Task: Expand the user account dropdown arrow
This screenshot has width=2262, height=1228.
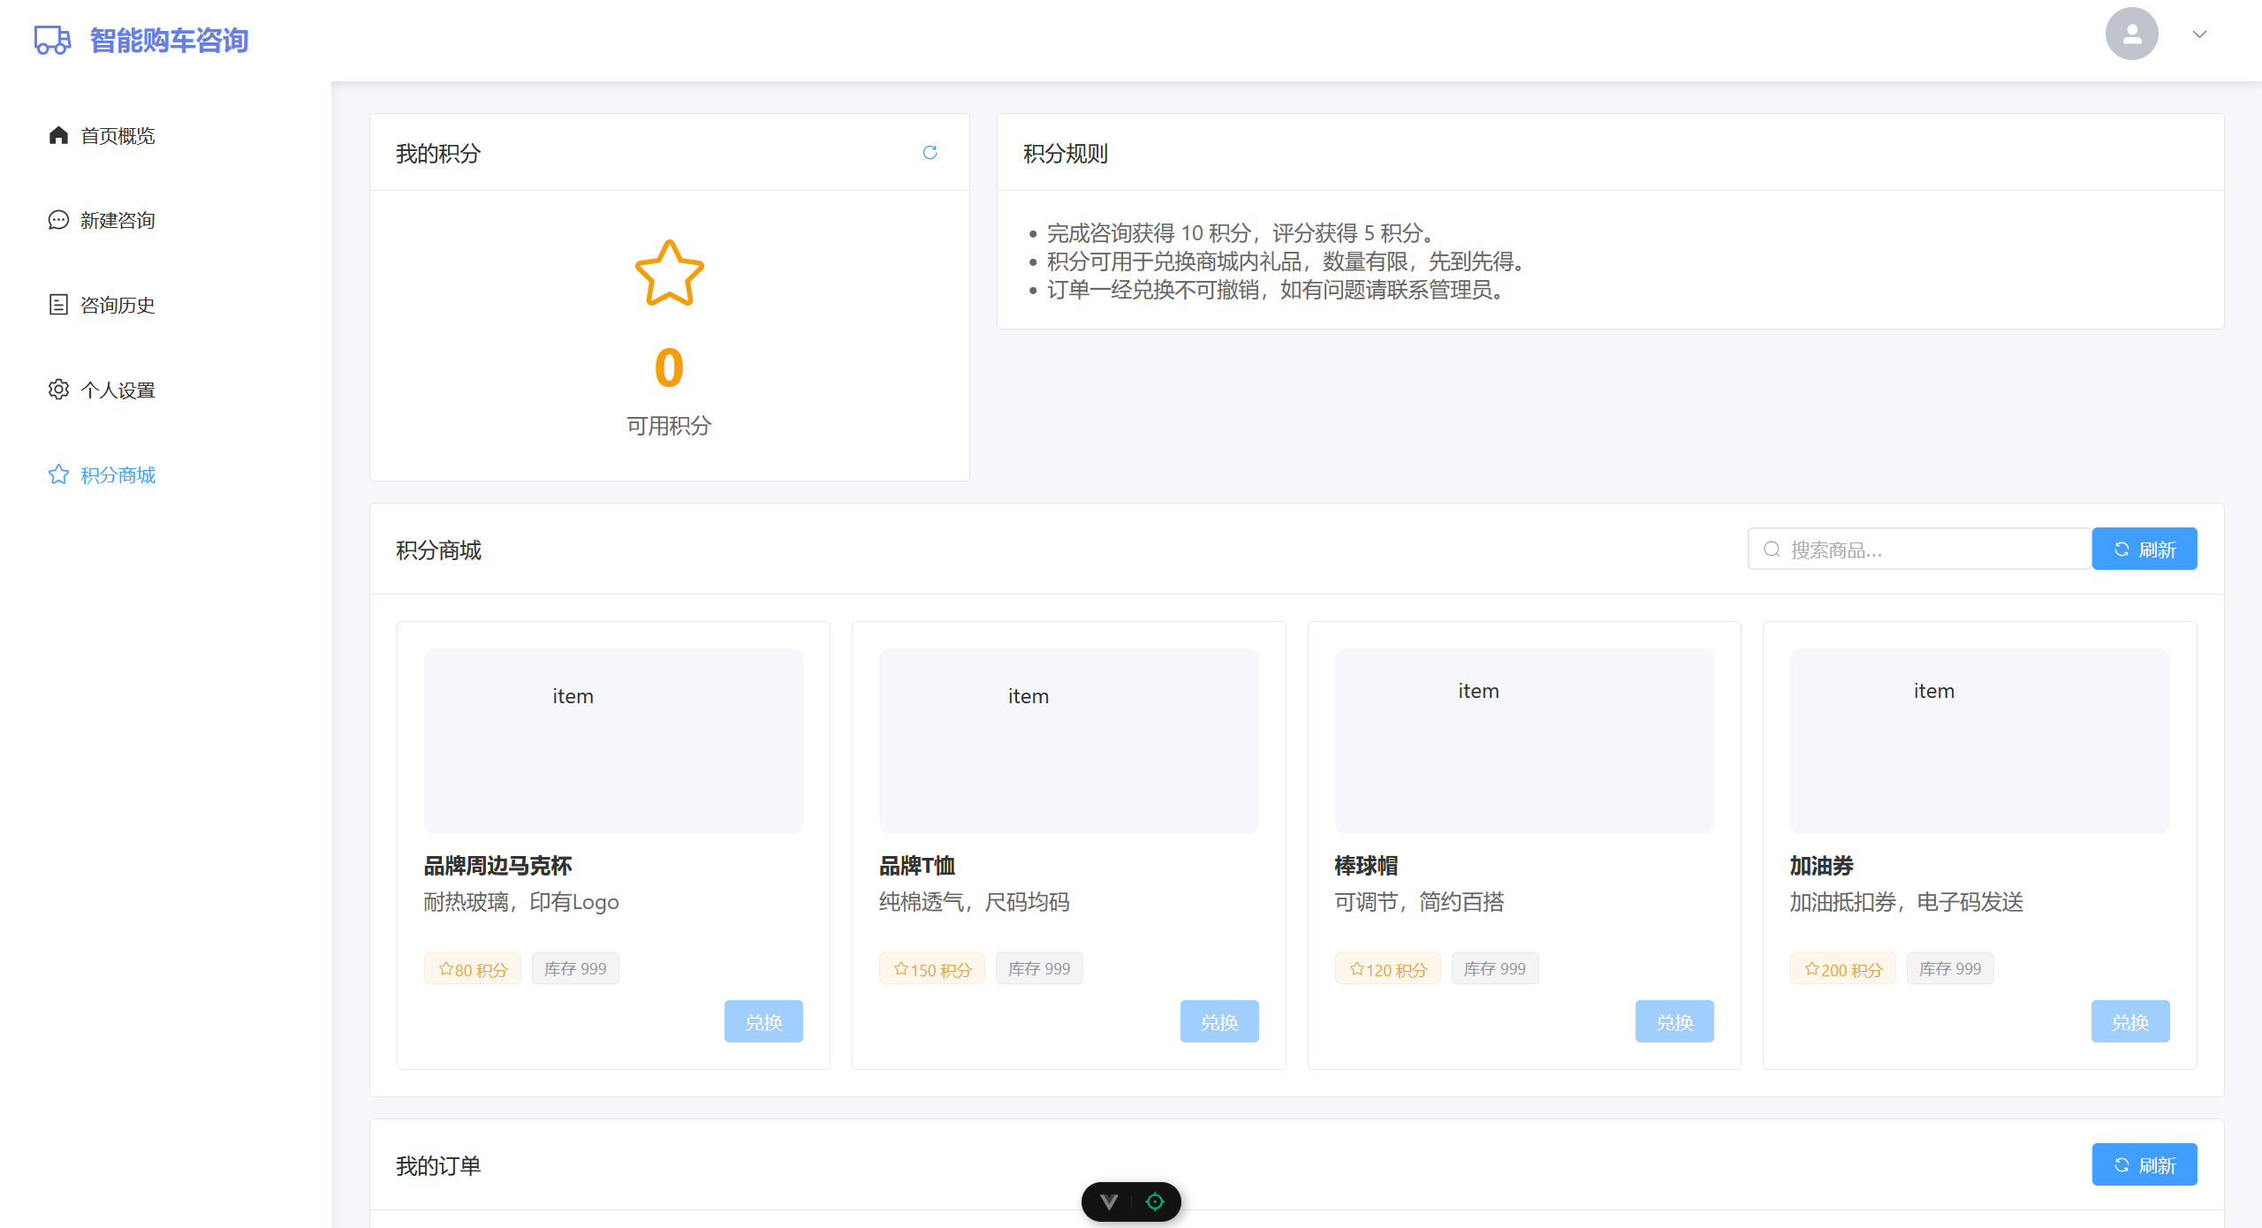Action: 2199,34
